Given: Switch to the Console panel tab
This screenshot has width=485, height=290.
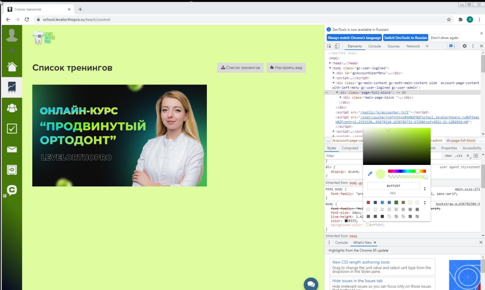Looking at the screenshot, I should 374,46.
